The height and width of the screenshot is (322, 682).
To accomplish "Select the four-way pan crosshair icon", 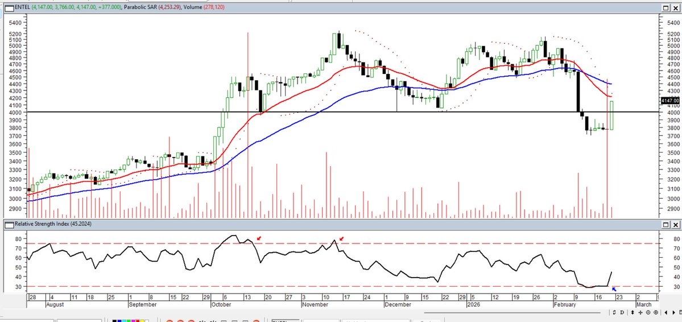I will [x=640, y=312].
